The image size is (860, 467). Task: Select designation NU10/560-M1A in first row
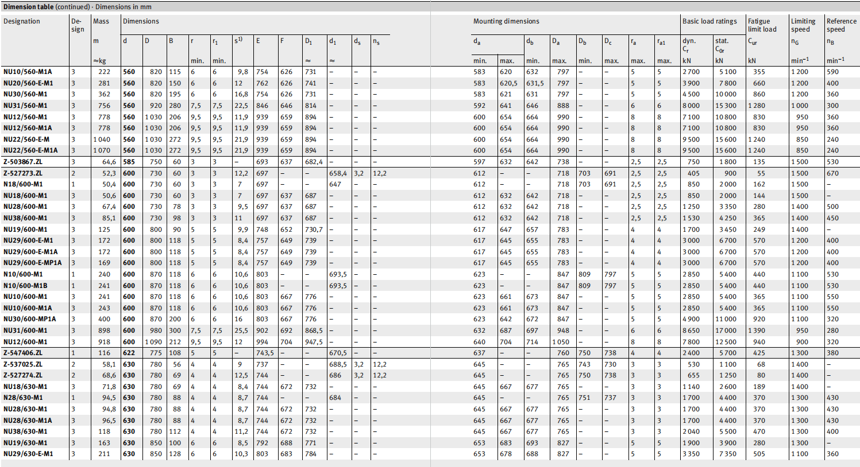[x=28, y=72]
